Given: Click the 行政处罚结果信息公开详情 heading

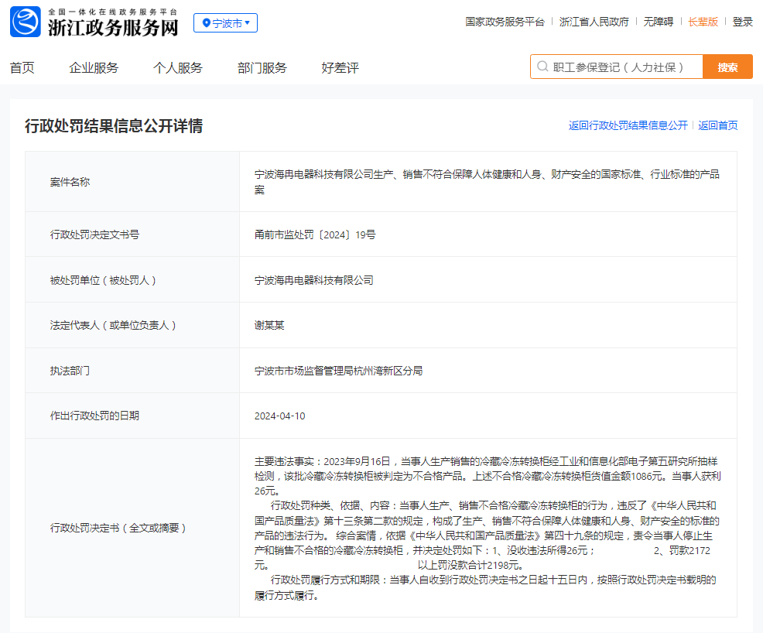Looking at the screenshot, I should tap(114, 126).
